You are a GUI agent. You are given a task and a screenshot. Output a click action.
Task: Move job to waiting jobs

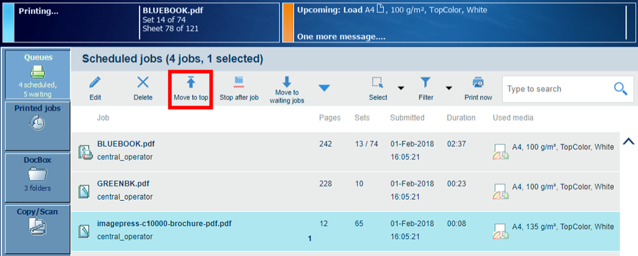(x=287, y=83)
